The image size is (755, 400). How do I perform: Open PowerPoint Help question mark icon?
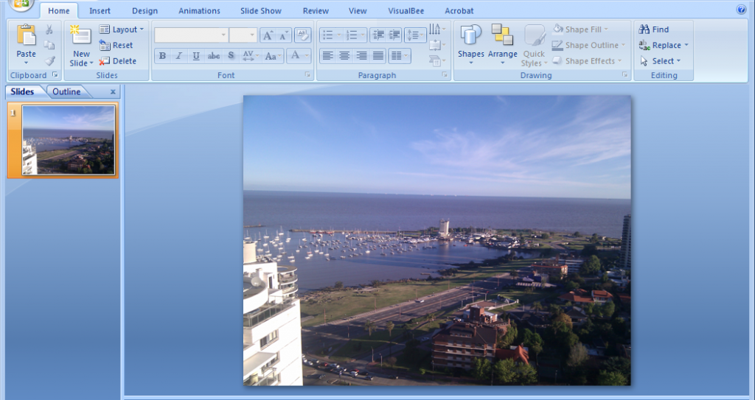pos(741,10)
